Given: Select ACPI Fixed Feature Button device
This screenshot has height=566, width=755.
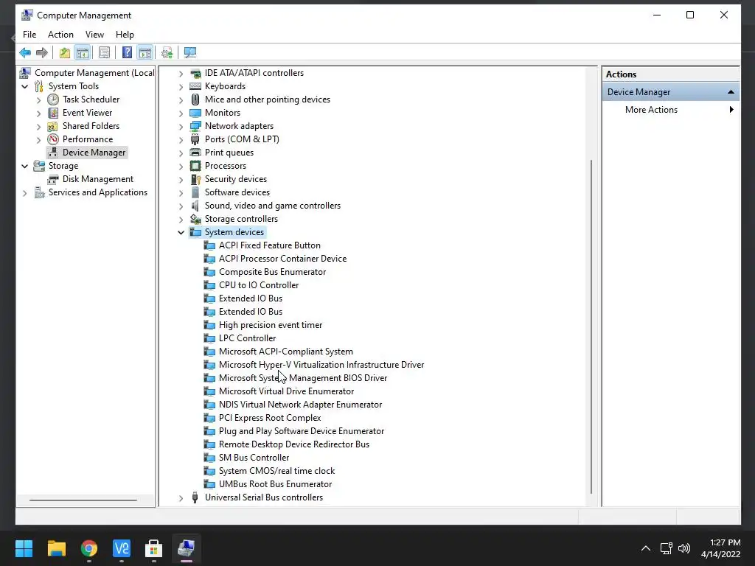Looking at the screenshot, I should [270, 245].
